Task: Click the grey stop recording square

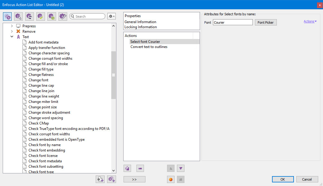Action: pos(181,179)
